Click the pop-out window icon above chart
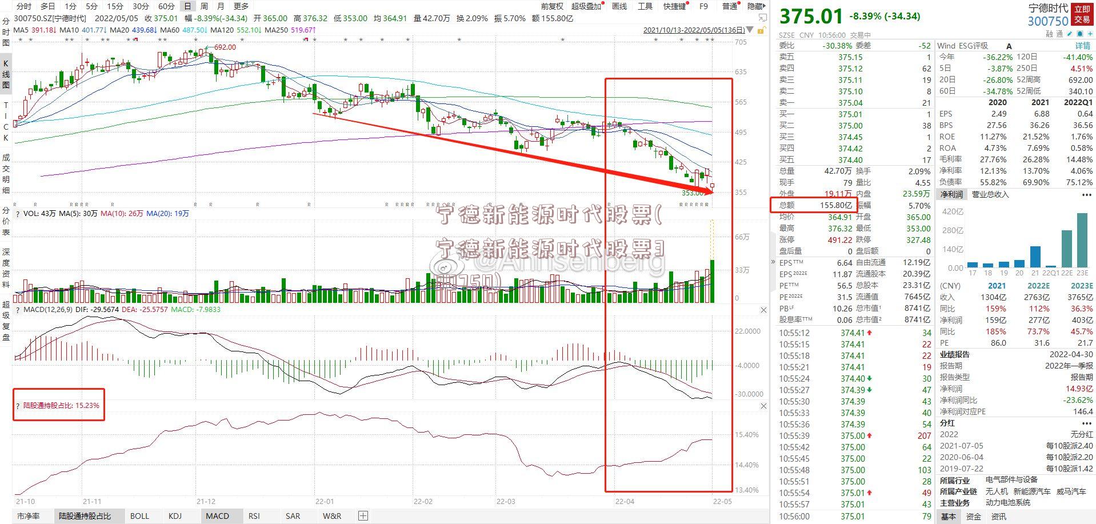Screen dimensions: 1096x524 click(762, 18)
